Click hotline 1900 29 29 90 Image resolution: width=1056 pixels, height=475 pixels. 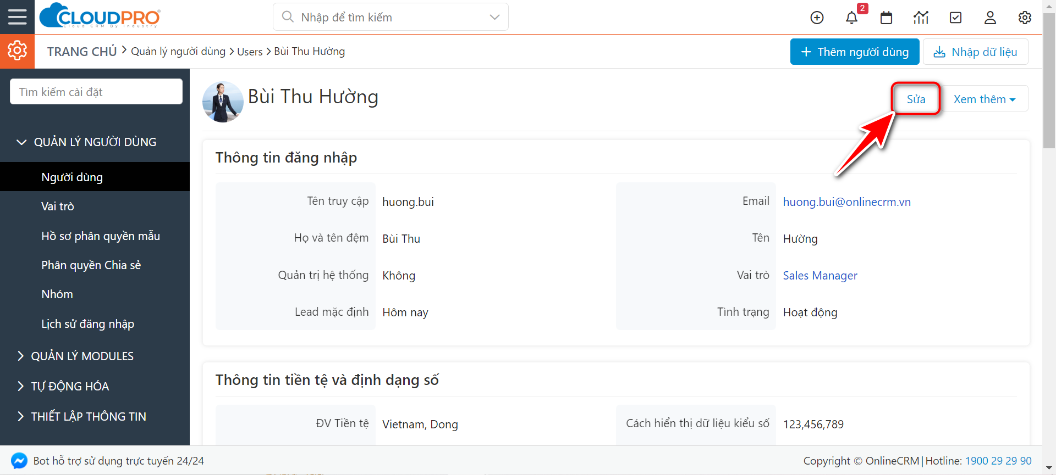(998, 461)
